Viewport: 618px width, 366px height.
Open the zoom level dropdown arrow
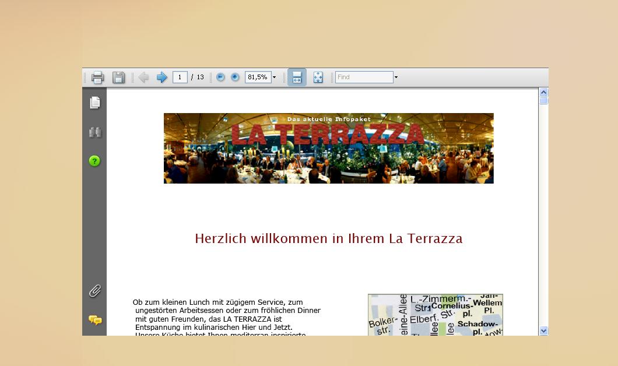click(x=275, y=77)
